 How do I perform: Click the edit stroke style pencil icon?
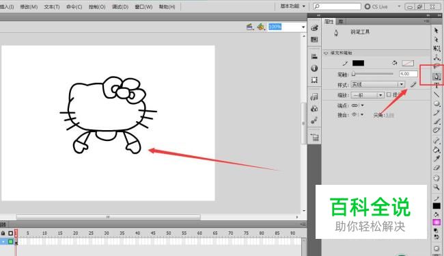point(413,84)
